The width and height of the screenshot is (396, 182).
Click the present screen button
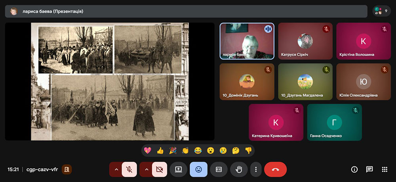click(178, 169)
